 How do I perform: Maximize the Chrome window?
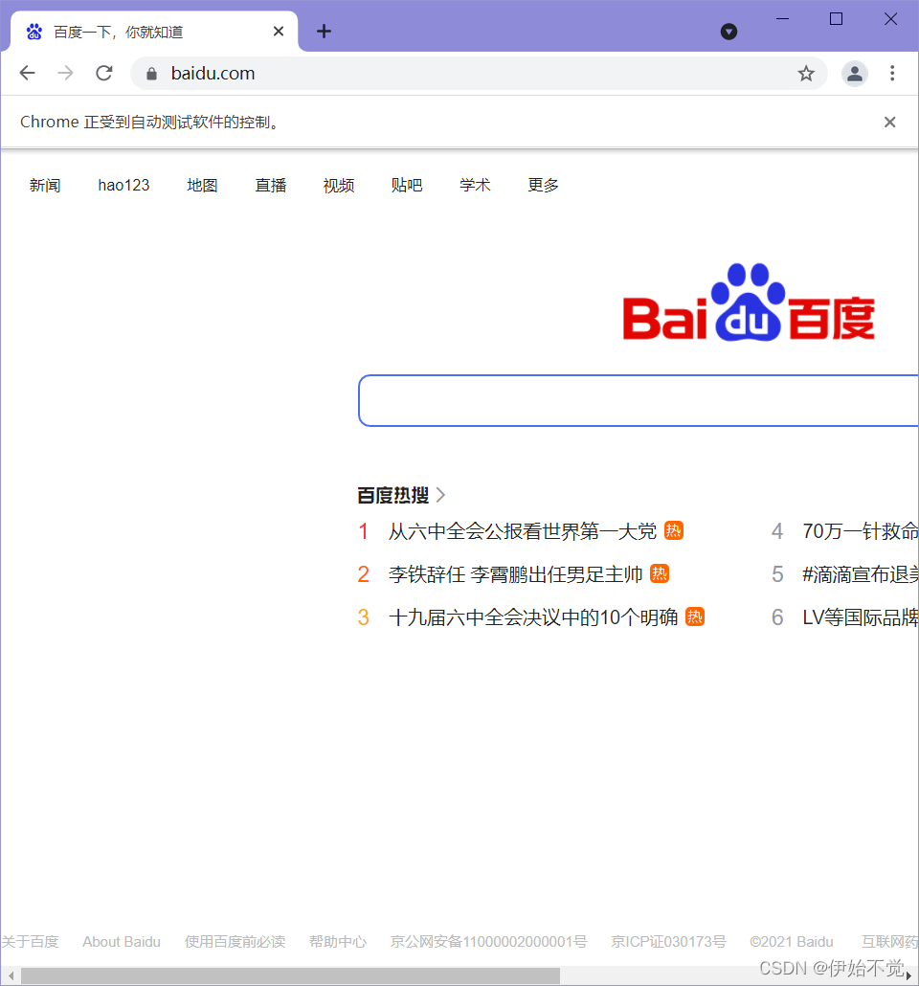836,19
